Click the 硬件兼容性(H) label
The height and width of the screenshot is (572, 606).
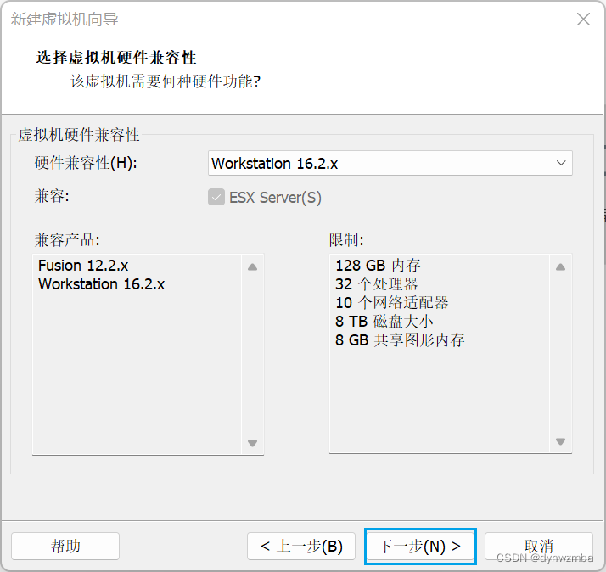point(86,163)
